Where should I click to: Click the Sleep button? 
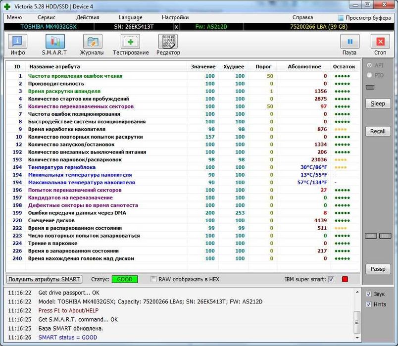pyautogui.click(x=378, y=103)
